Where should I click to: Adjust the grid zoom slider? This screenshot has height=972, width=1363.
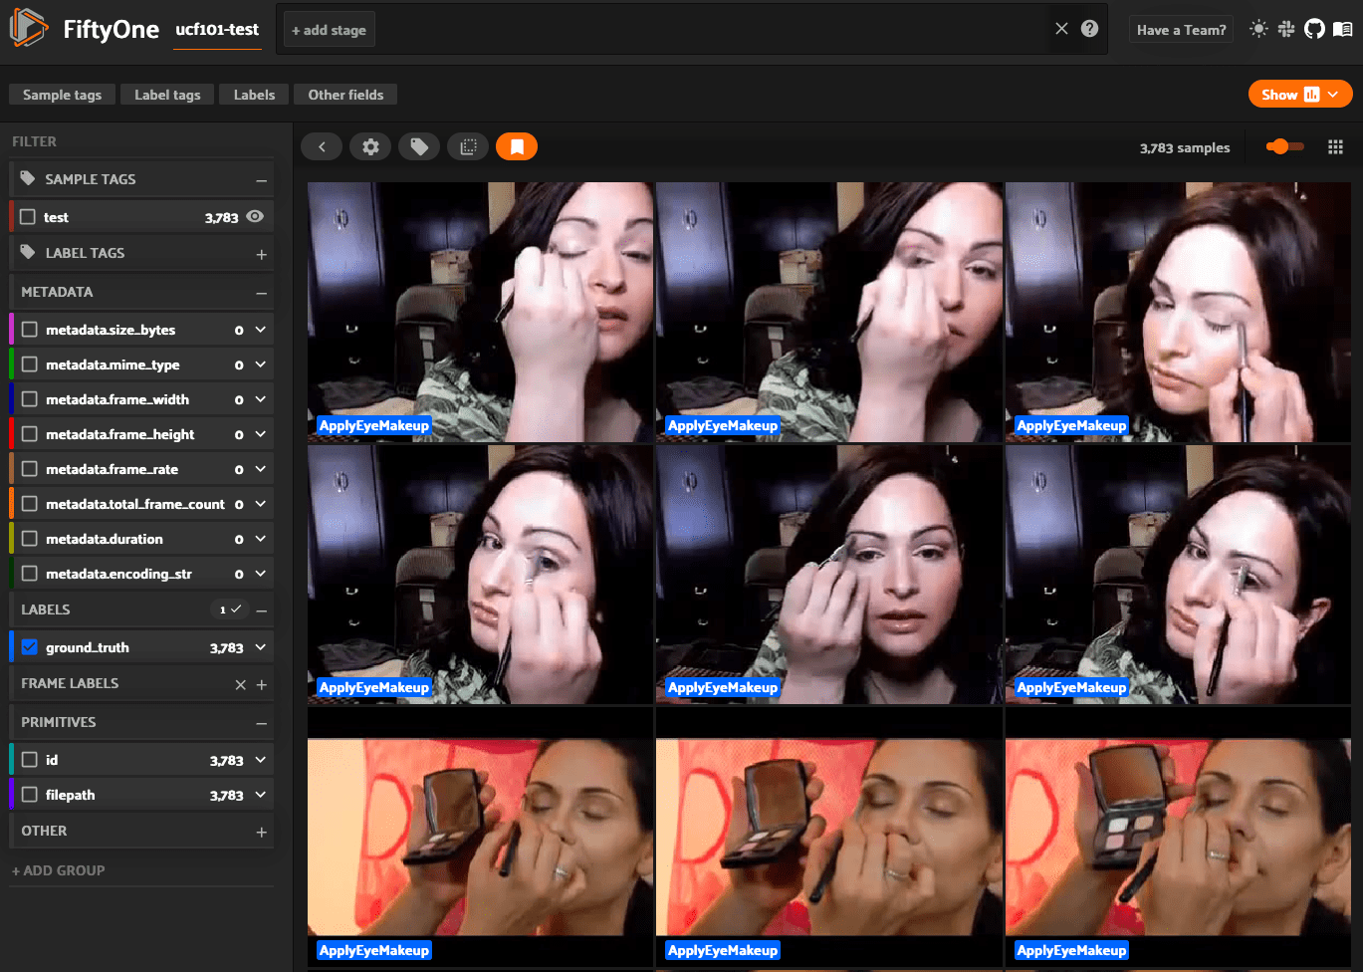tap(1284, 146)
